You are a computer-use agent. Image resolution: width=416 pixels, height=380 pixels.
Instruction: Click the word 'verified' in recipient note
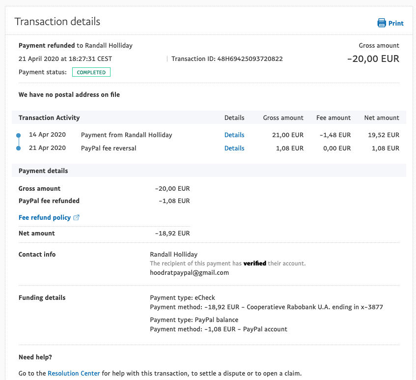(x=255, y=263)
